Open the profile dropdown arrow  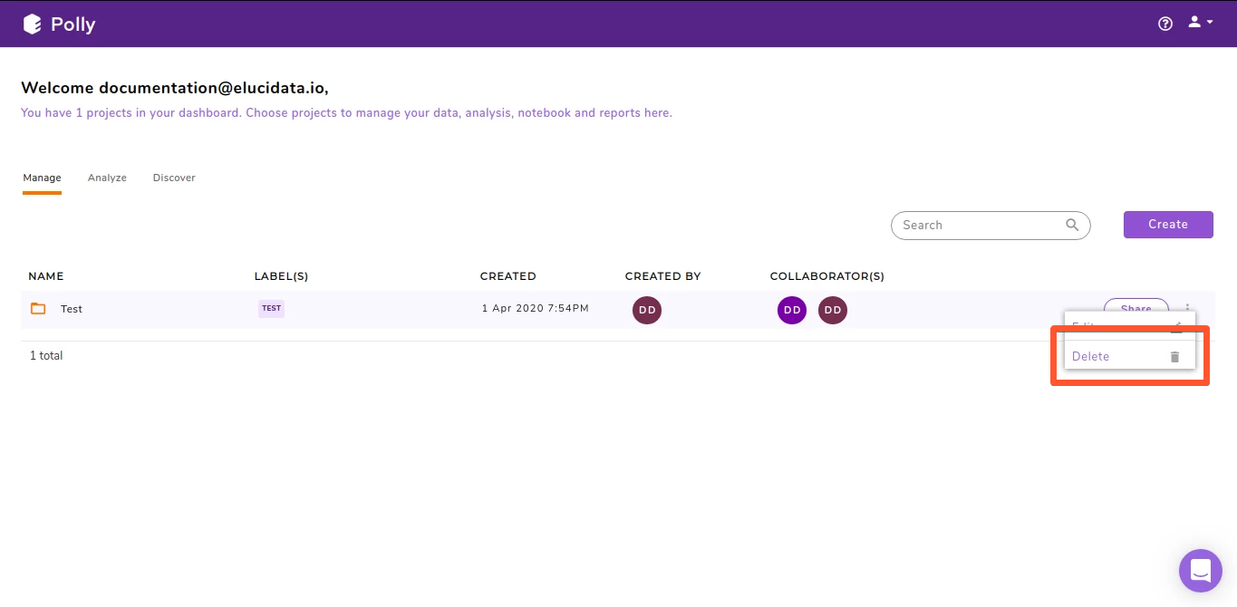1209,22
